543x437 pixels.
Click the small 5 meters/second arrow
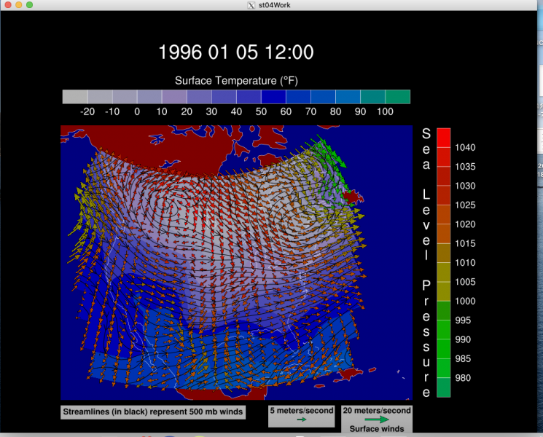301,420
